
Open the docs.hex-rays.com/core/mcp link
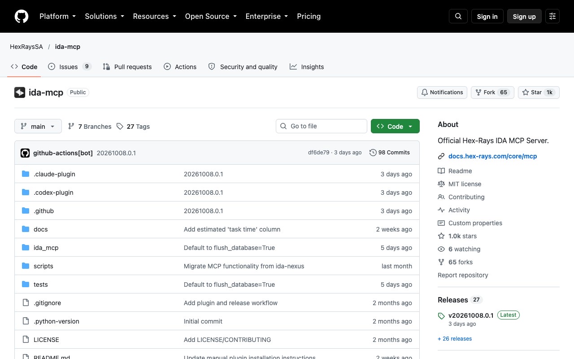pyautogui.click(x=492, y=156)
